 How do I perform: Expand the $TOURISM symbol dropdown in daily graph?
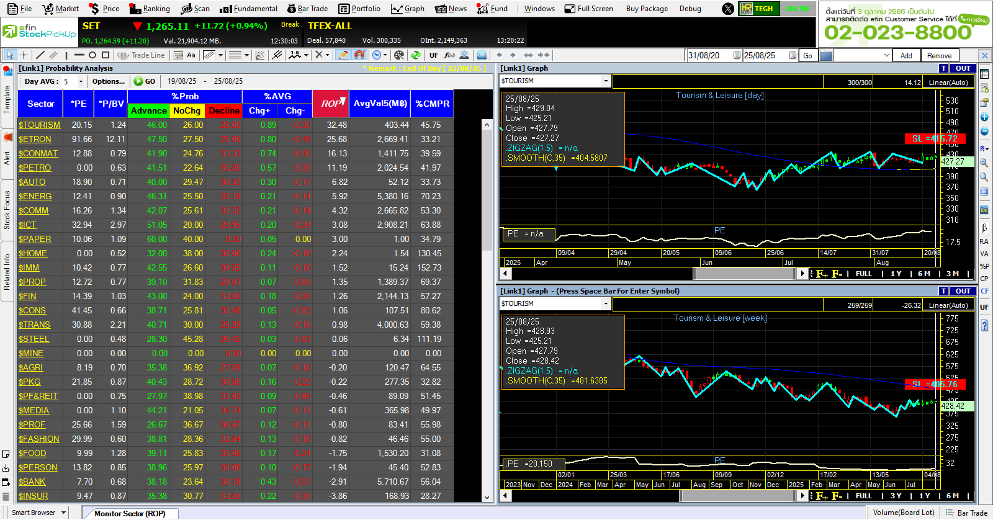click(x=606, y=81)
